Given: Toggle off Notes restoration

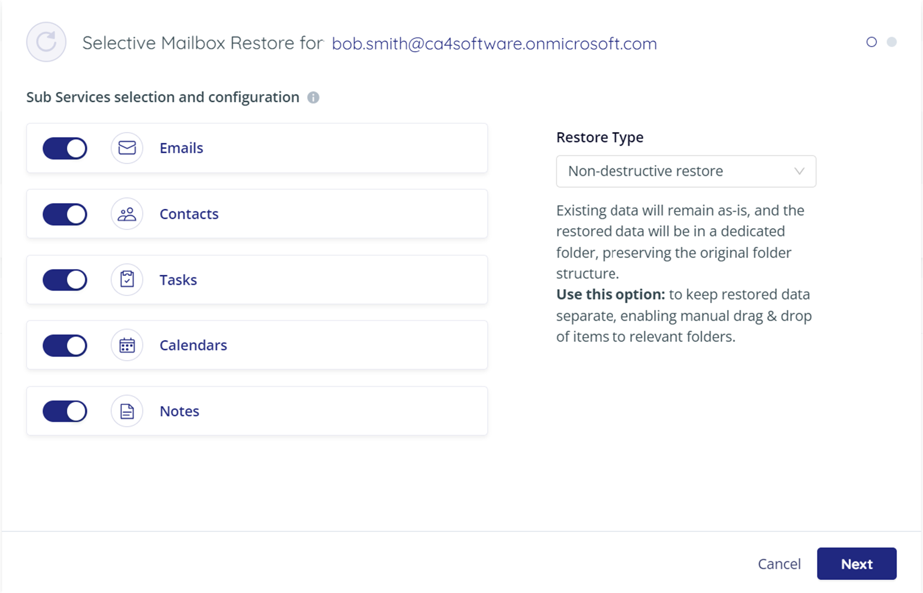Looking at the screenshot, I should click(x=64, y=411).
